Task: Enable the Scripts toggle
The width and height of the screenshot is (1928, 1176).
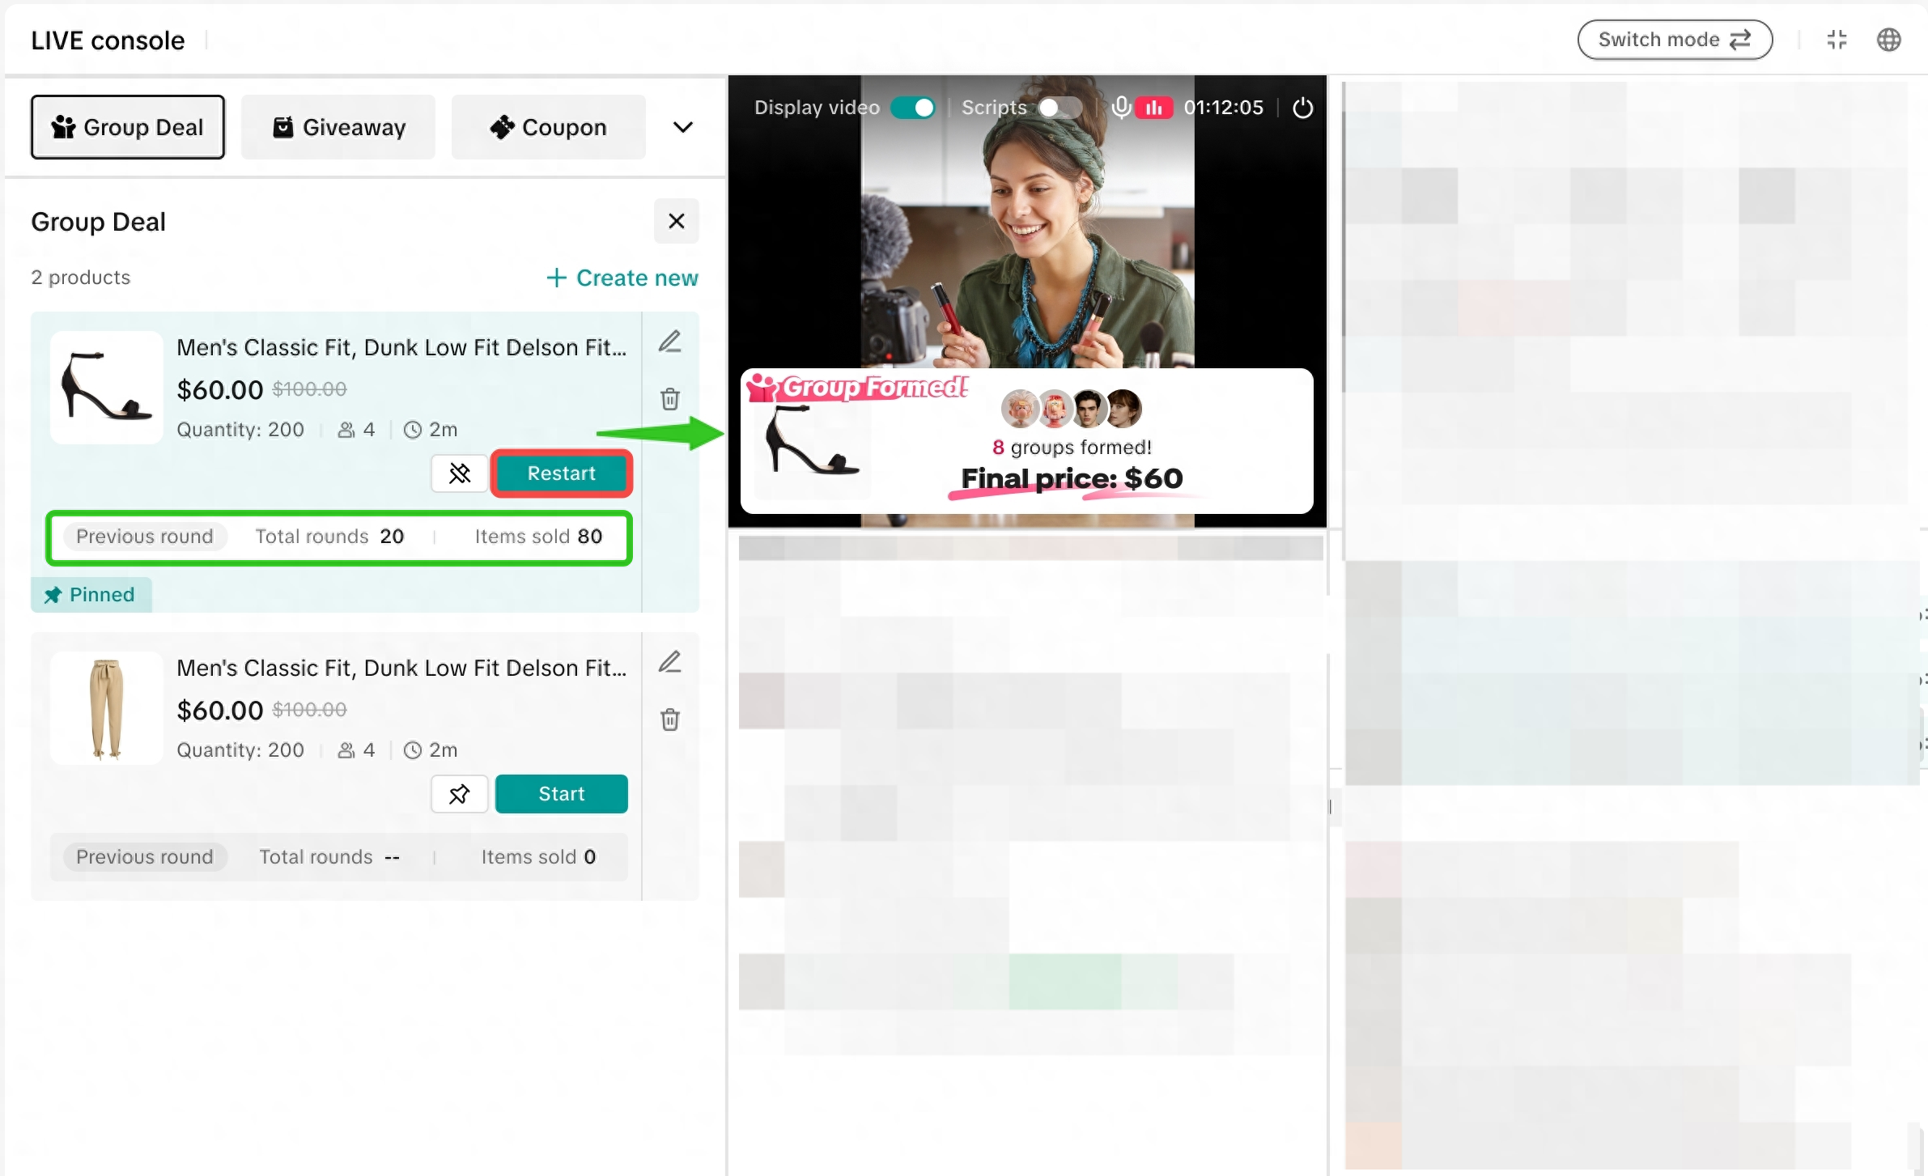Action: (1060, 108)
